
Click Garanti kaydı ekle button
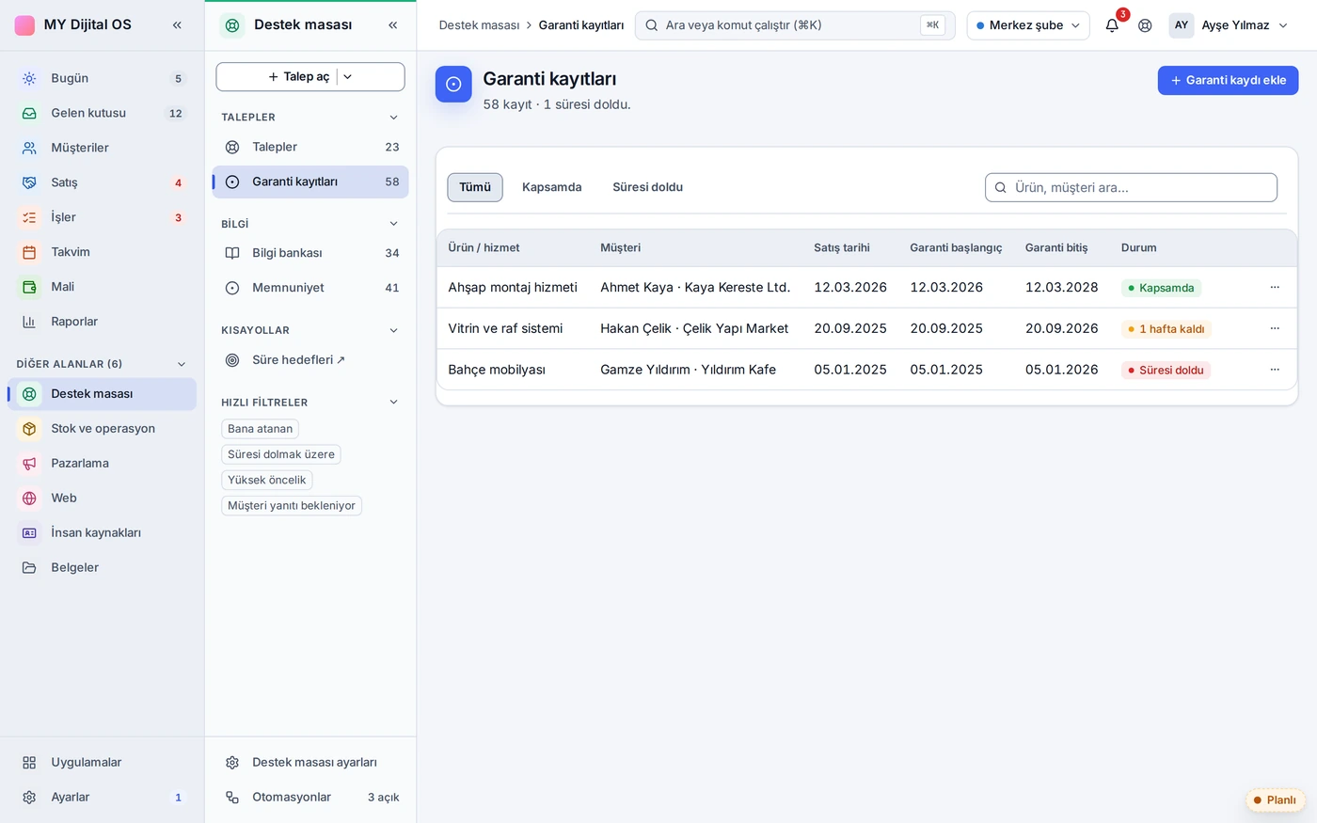coord(1228,80)
